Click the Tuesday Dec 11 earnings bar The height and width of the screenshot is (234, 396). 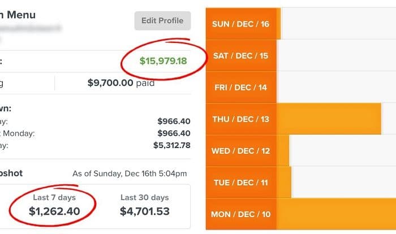(x=284, y=182)
